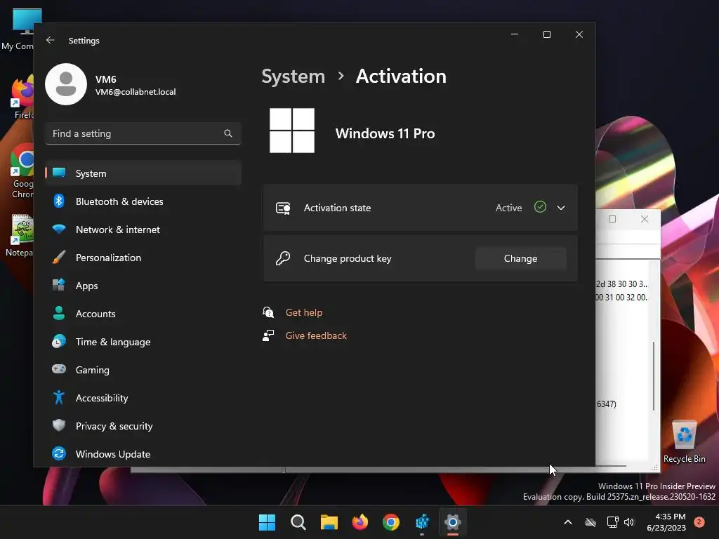
Task: Click the VM6@collabnet.local account text
Action: point(136,92)
